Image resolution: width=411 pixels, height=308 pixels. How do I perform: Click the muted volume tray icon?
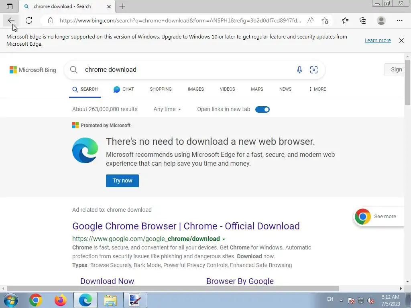tap(370, 300)
